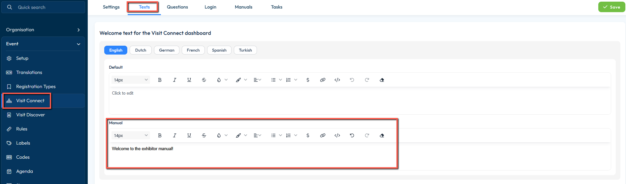Click Undo icon in Manual toolbar

pos(352,135)
